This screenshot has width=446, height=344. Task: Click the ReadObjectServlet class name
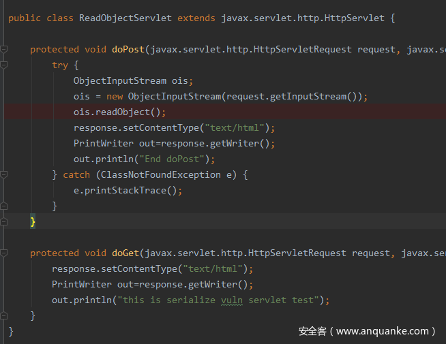[125, 18]
